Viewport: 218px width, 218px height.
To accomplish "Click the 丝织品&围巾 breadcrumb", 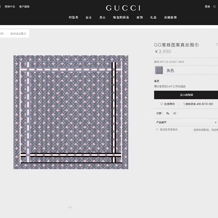I will pyautogui.click(x=18, y=34).
